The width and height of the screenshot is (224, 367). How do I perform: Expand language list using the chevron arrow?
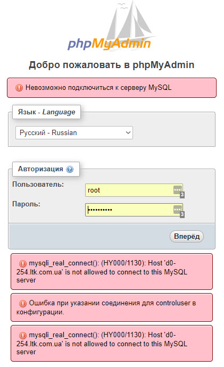click(x=128, y=133)
